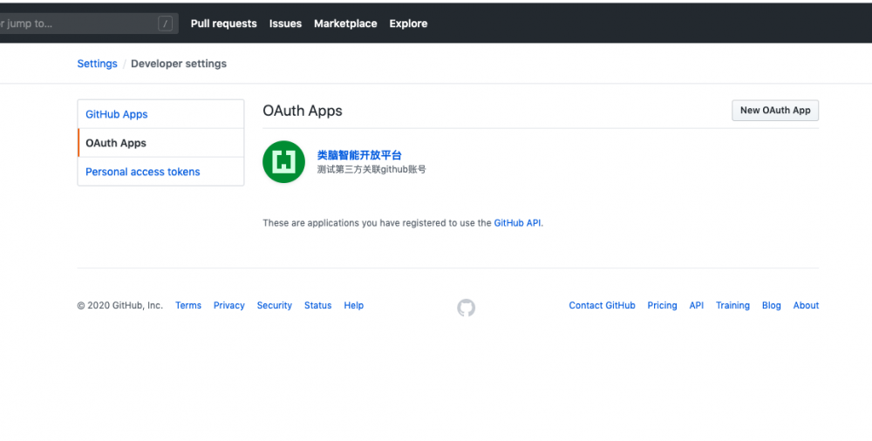The width and height of the screenshot is (872, 441).
Task: Navigate back to Settings breadcrumb
Action: 97,64
